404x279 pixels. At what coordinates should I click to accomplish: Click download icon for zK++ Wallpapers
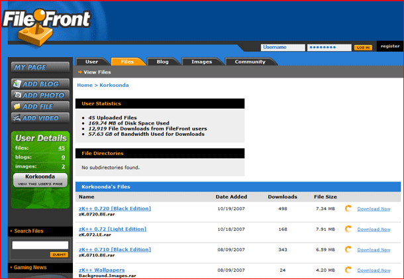coord(348,270)
